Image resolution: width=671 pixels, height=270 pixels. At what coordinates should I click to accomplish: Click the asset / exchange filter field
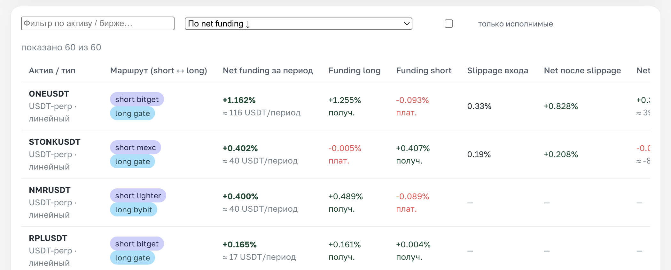click(98, 24)
